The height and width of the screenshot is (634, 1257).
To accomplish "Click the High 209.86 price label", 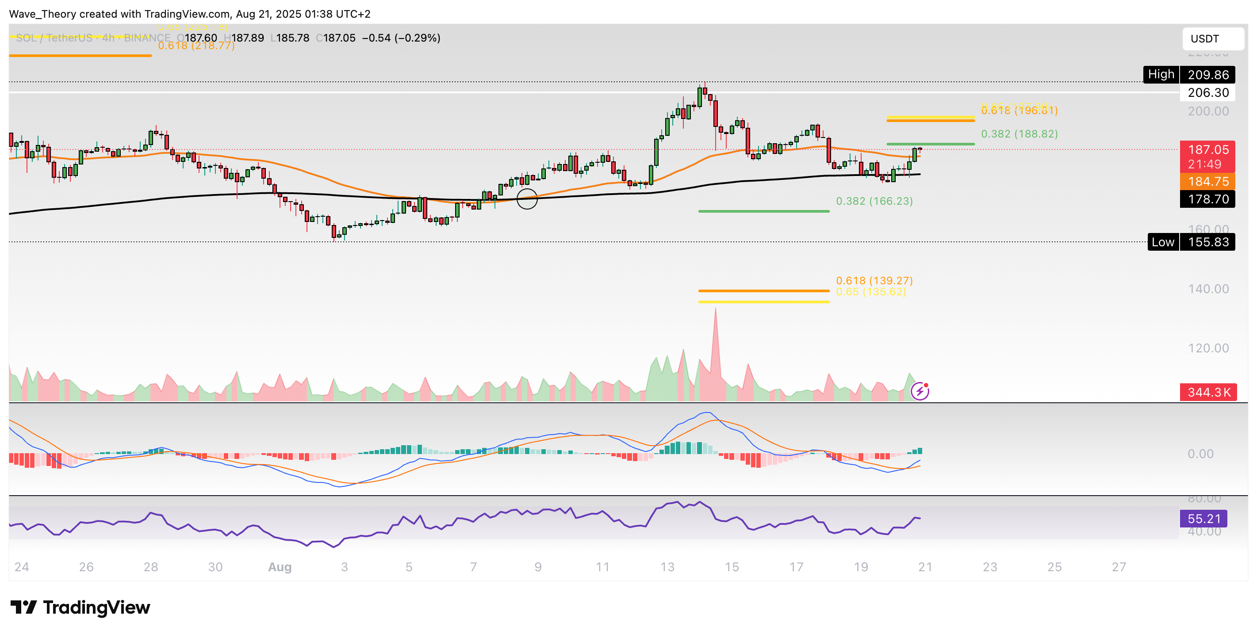I will [x=1189, y=75].
